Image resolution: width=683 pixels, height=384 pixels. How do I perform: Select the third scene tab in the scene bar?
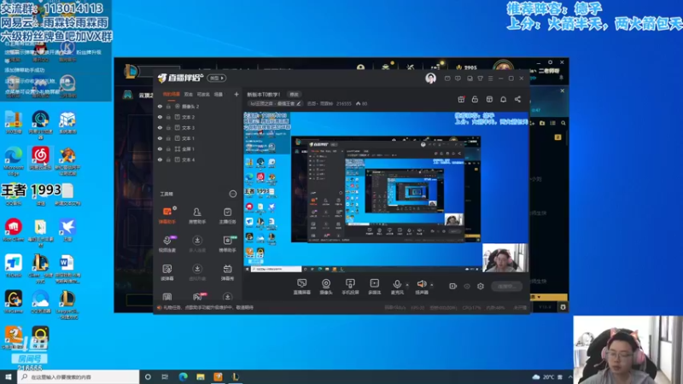(203, 94)
